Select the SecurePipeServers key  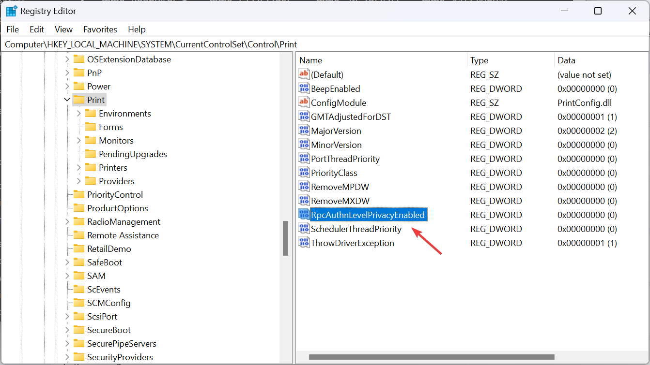(x=122, y=343)
